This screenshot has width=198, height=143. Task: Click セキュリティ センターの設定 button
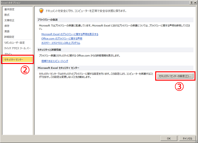point(175,76)
